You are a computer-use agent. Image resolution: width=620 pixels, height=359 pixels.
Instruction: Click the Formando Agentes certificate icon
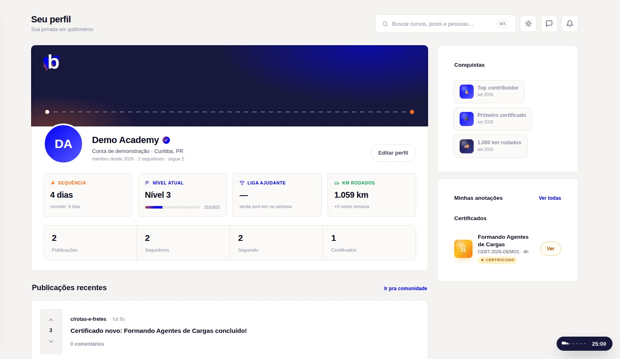[x=463, y=249]
